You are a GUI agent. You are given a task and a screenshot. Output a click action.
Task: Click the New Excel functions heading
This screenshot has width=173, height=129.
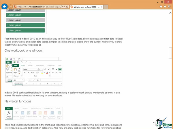[18, 101]
